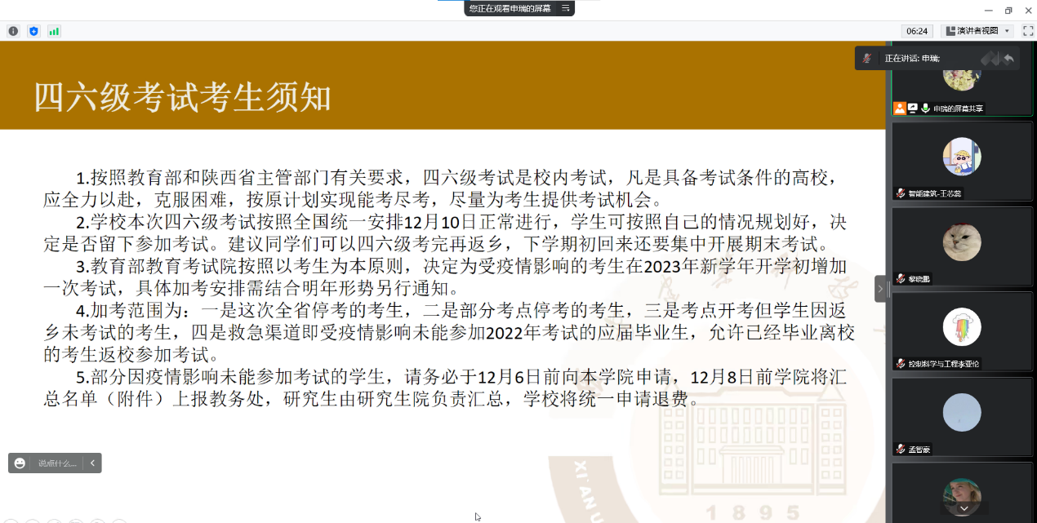This screenshot has width=1037, height=523.
Task: Click the green microphone on 申瑞's tile
Action: (926, 108)
